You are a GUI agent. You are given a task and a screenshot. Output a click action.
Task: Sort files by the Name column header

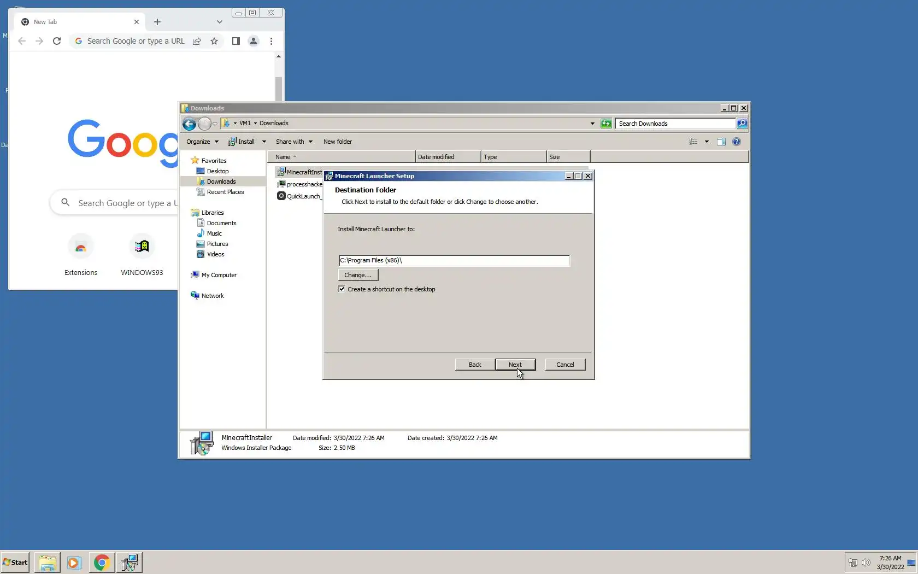coord(341,157)
